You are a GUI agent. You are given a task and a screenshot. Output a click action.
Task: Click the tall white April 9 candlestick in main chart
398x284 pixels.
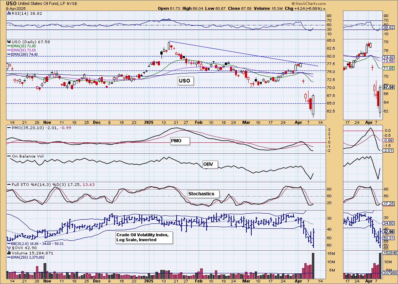tap(313, 105)
